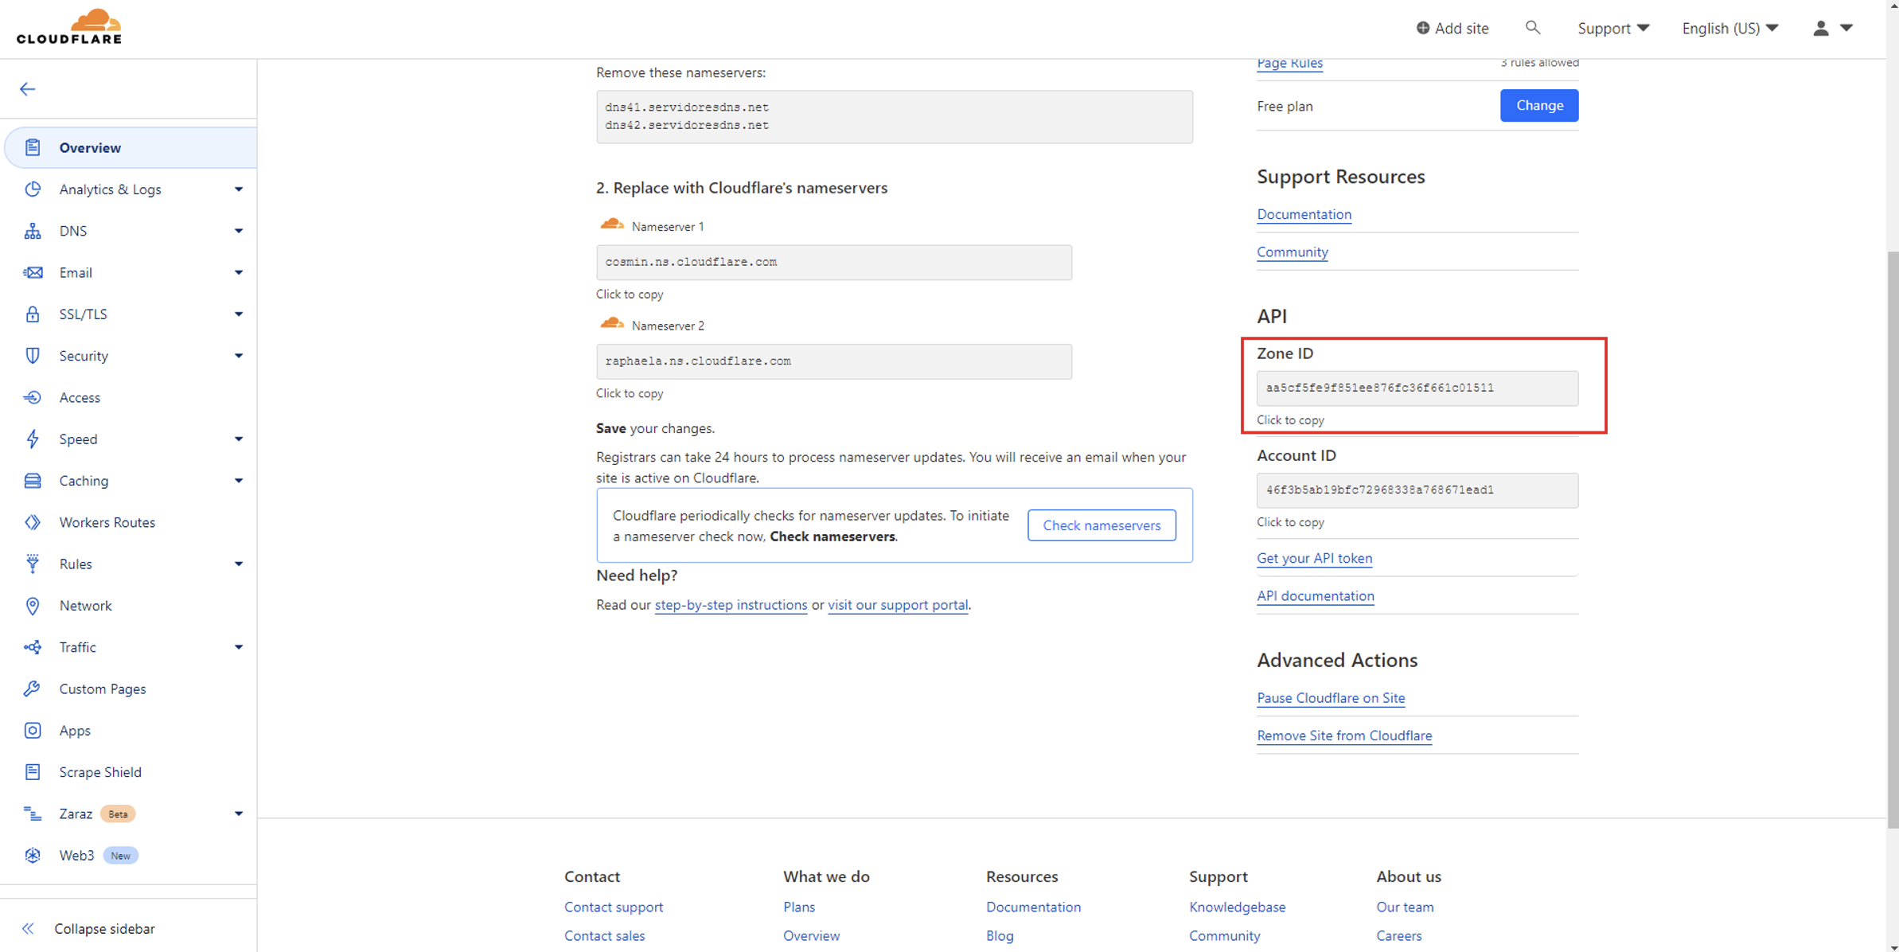The width and height of the screenshot is (1899, 952).
Task: Expand the Caching submenu arrow
Action: [239, 481]
